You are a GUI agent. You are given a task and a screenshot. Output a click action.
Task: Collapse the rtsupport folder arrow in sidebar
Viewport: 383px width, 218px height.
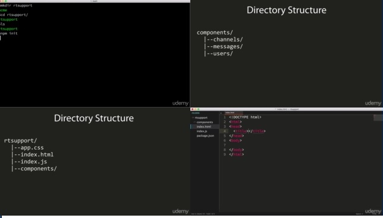point(193,118)
